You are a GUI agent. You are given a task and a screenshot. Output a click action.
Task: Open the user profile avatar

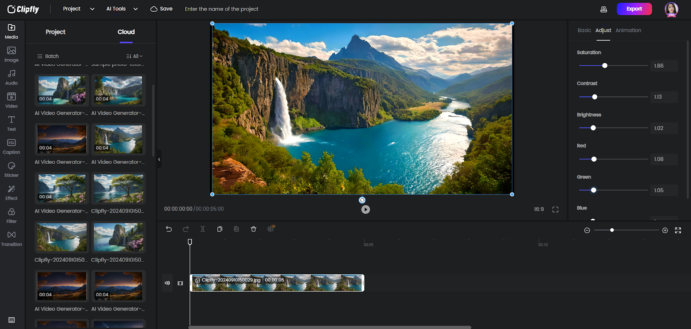[x=671, y=9]
